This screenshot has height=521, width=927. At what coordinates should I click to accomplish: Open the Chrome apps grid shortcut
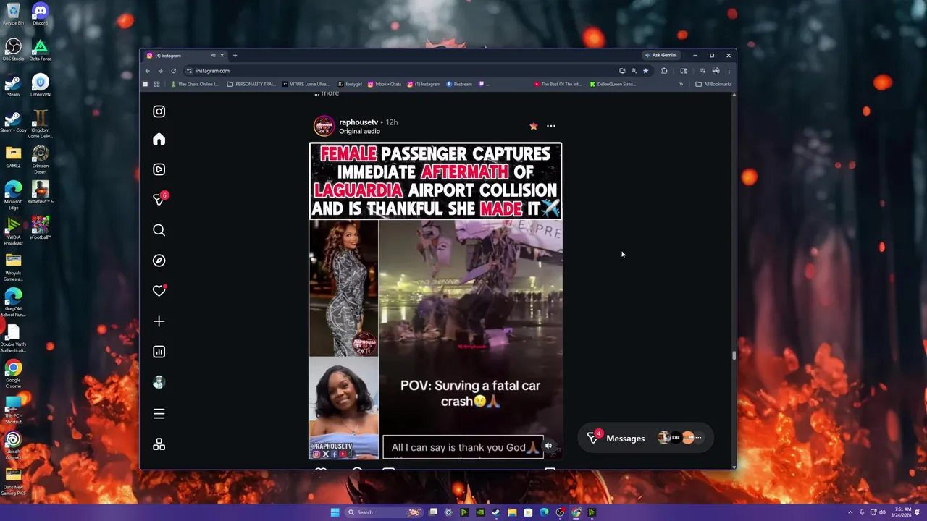(x=157, y=84)
